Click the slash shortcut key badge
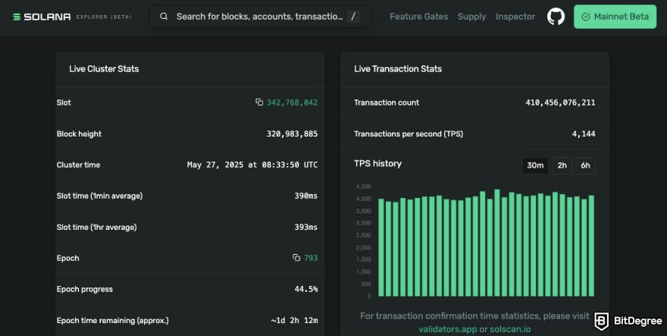 [x=353, y=17]
